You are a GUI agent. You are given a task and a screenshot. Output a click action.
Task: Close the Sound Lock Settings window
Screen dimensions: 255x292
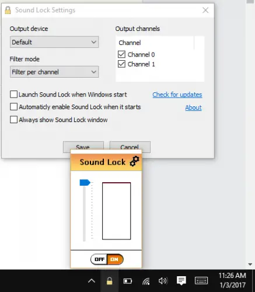(205, 10)
